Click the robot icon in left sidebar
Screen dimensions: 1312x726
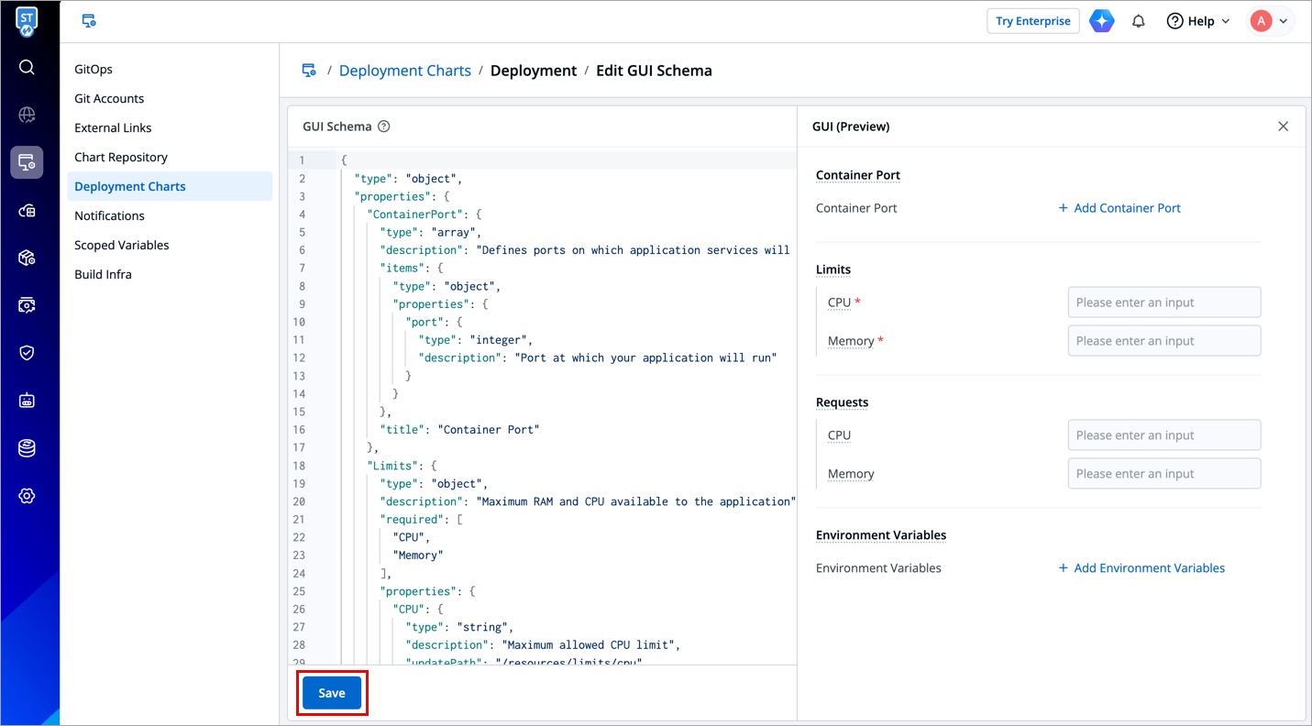(x=27, y=401)
